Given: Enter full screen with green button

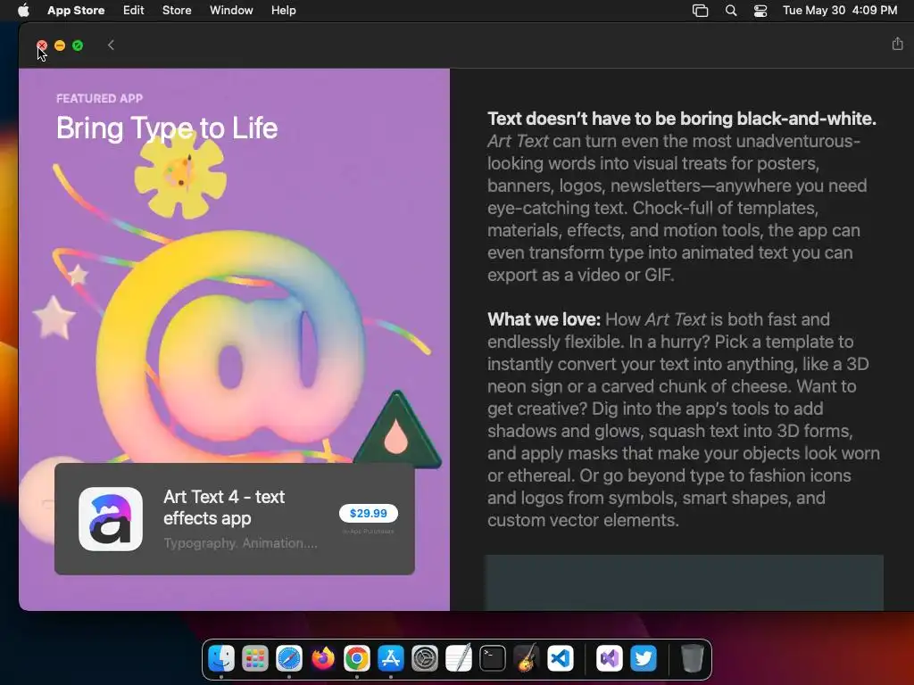Looking at the screenshot, I should tap(78, 45).
